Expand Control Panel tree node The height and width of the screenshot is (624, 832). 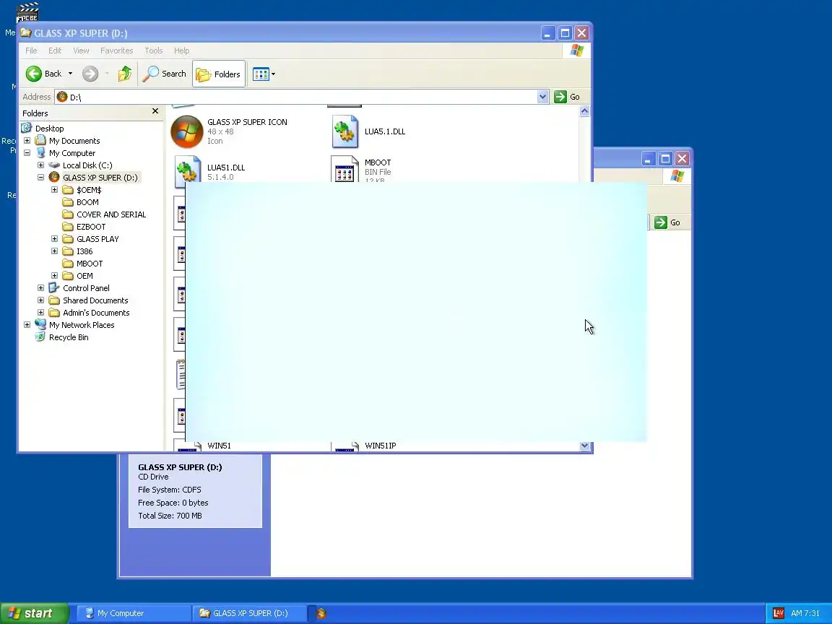coord(41,287)
